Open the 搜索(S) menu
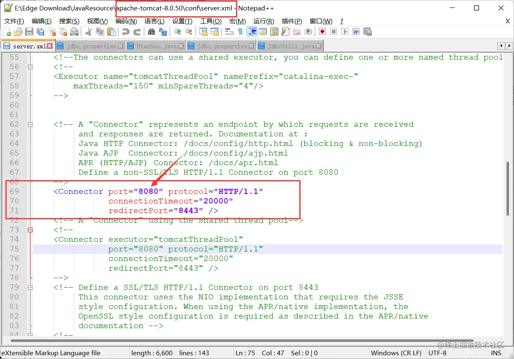Viewport: 514px width, 359px height. click(x=69, y=21)
